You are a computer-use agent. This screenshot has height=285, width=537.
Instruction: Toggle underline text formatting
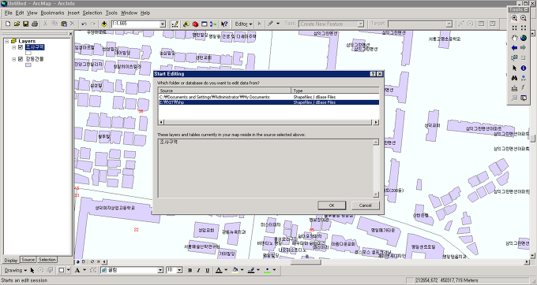208,270
